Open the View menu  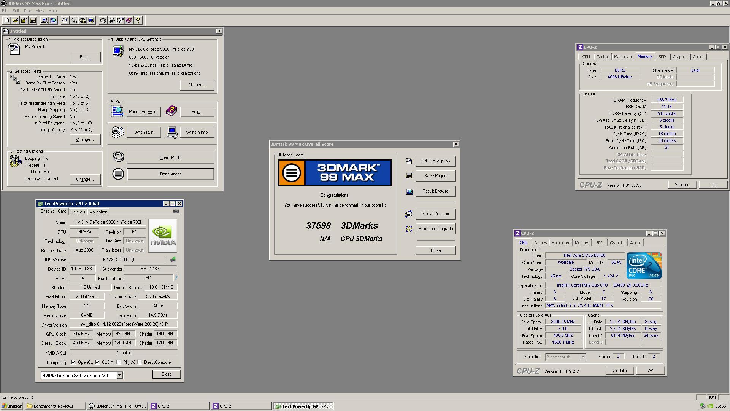coord(40,11)
